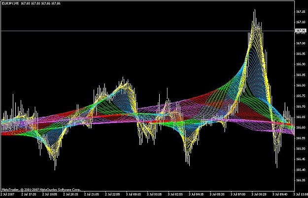The image size is (308, 198).
Task: Click the 2 Jul 22:55 time label
Action: pyautogui.click(x=112, y=195)
